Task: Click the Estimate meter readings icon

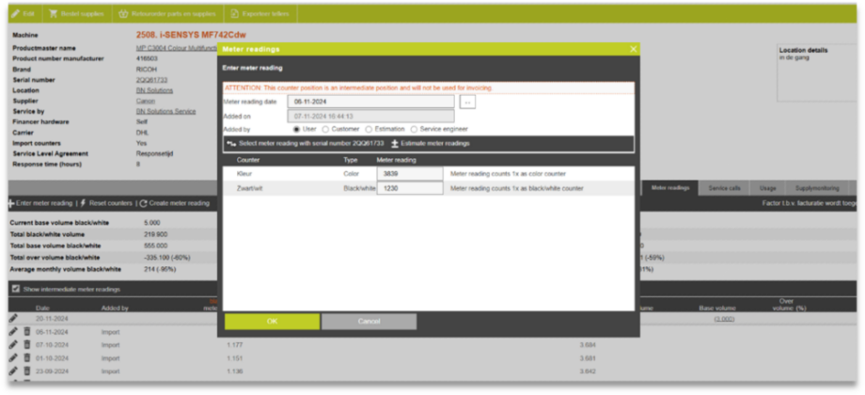Action: click(x=395, y=144)
